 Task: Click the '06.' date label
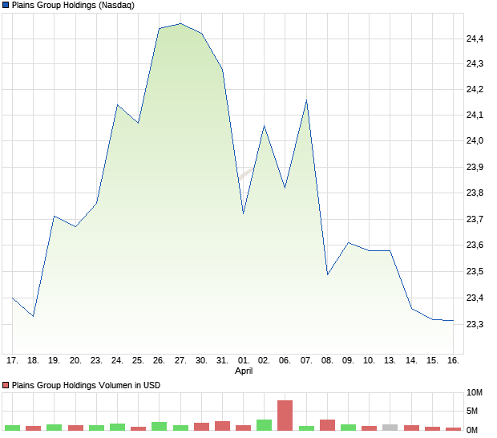pyautogui.click(x=285, y=361)
